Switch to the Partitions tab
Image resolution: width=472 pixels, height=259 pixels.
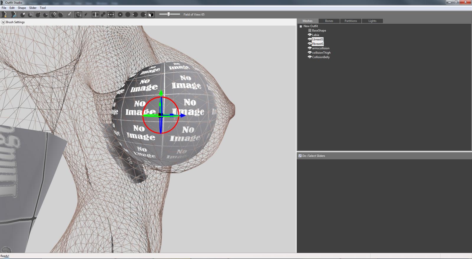pyautogui.click(x=350, y=21)
